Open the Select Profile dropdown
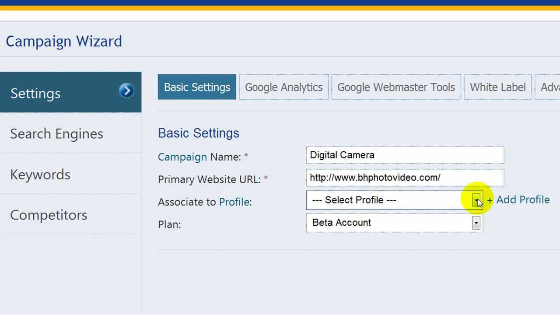The width and height of the screenshot is (560, 315). point(395,200)
